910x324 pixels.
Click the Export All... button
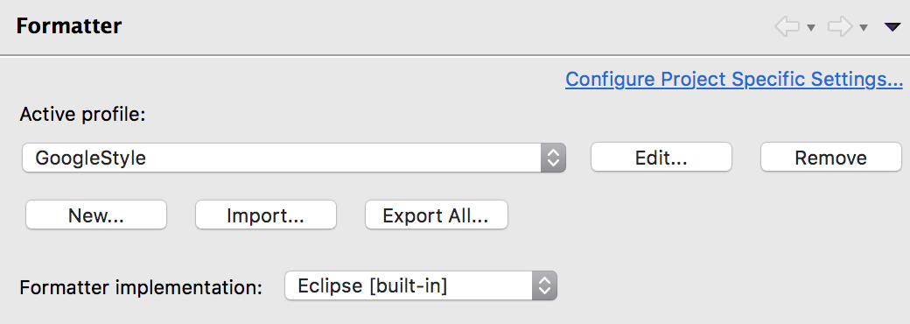point(436,215)
